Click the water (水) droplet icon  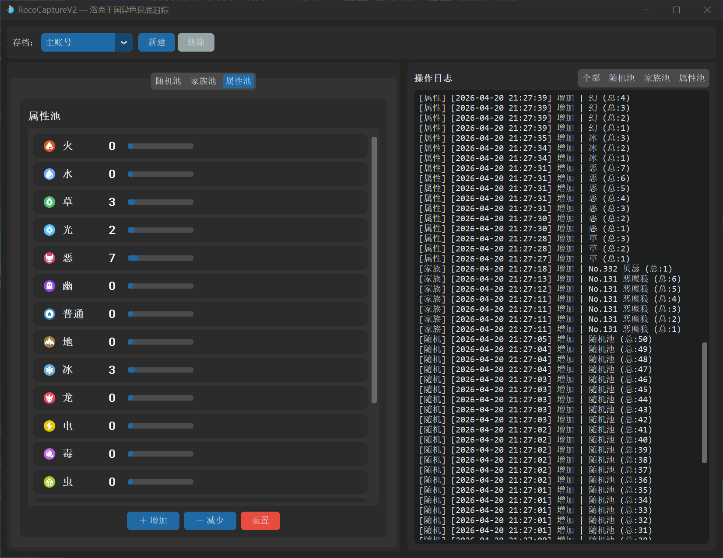click(x=49, y=174)
